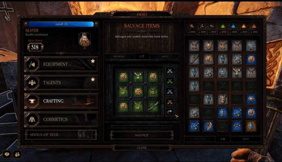The height and width of the screenshot is (162, 282).
Task: Open the party members icon
Action: click(17, 154)
